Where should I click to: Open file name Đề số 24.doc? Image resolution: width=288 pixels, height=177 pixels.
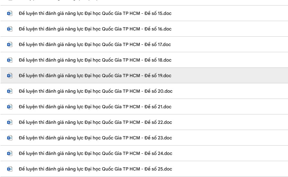[x=95, y=153]
